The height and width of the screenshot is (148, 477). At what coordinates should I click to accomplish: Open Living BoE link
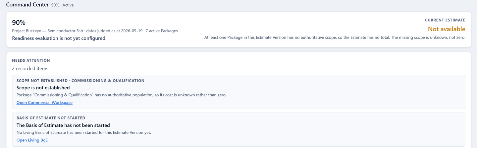pos(32,140)
